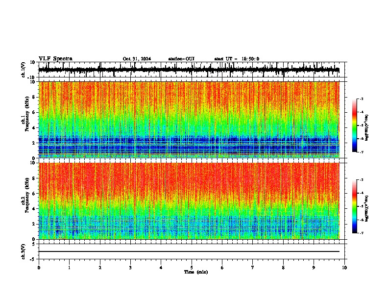The image size is (388, 300).
Task: Click the 'Time (min)' axis label
Action: click(196, 272)
